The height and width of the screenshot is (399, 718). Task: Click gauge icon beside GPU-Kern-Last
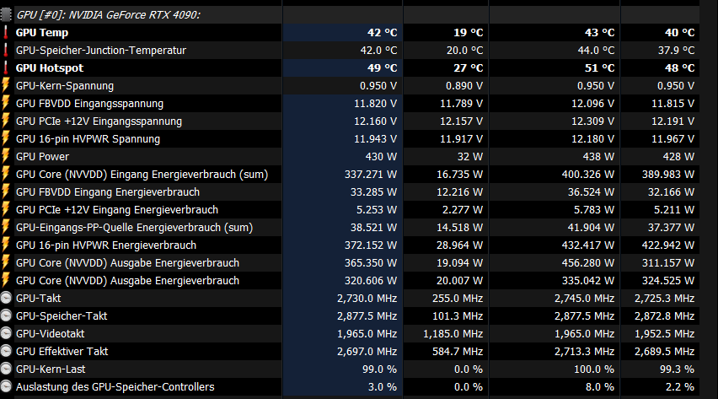[x=6, y=369]
